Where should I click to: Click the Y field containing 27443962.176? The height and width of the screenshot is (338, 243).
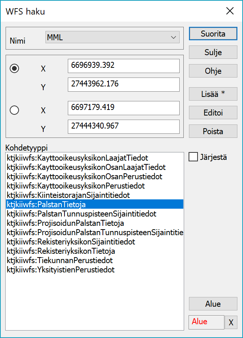coord(123,84)
